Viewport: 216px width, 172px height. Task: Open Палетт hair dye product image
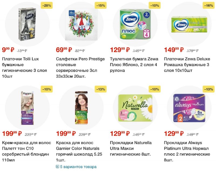27,108
